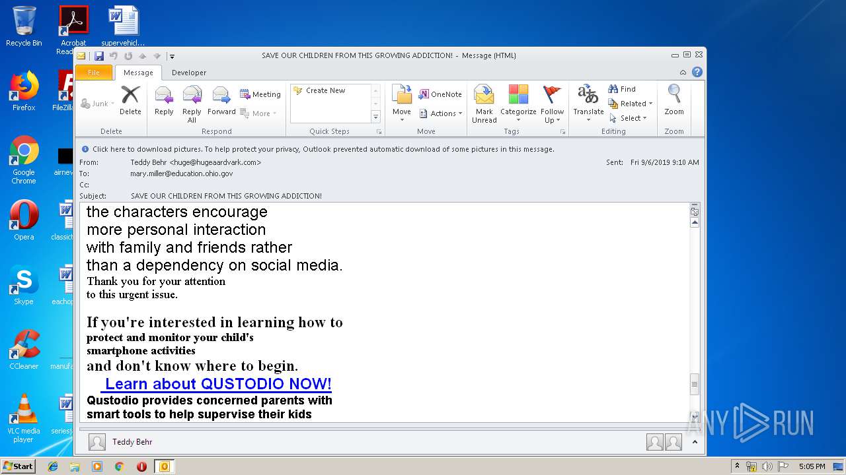The image size is (846, 475).
Task: Mark the message as Unread
Action: [x=484, y=104]
